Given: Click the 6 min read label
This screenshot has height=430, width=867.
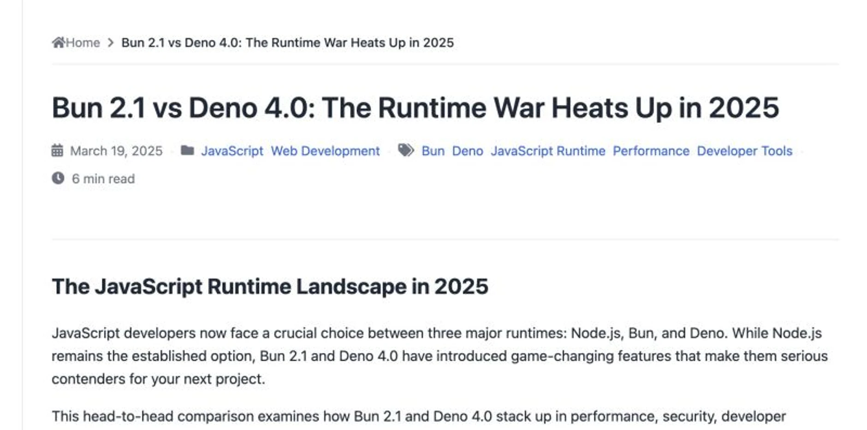Looking at the screenshot, I should 103,178.
